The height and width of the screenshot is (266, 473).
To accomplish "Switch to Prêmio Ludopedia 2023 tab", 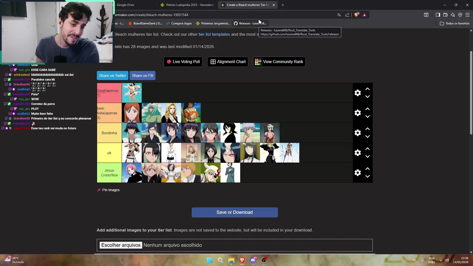I will coord(187,5).
